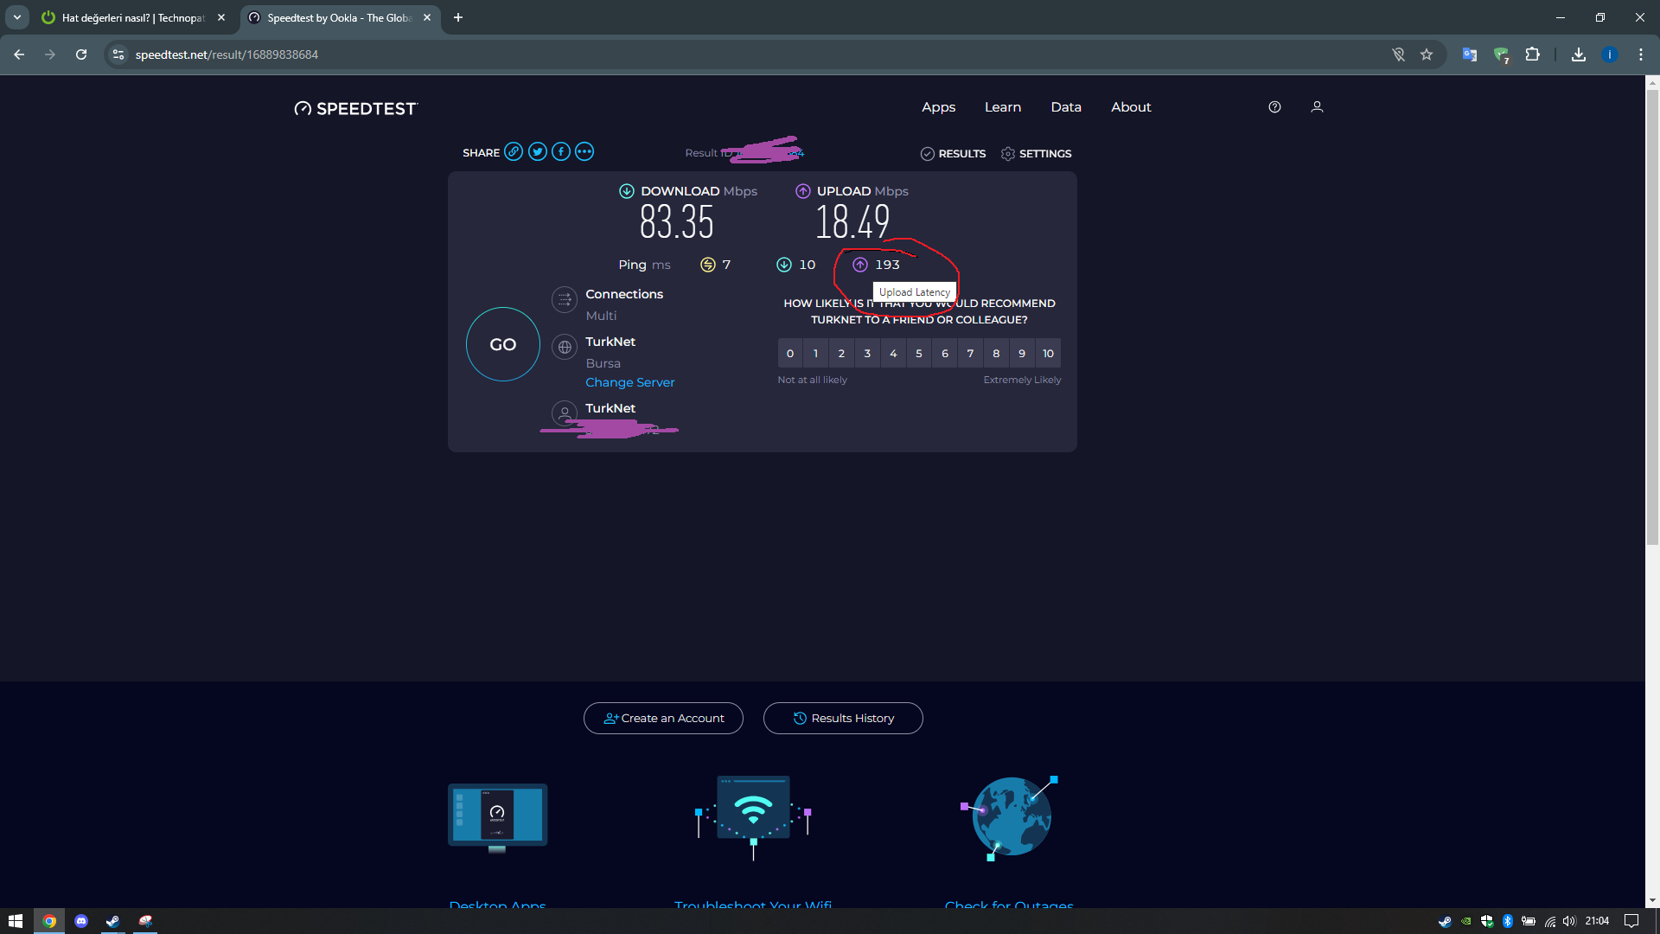This screenshot has height=934, width=1660.
Task: Click the download latency arrow icon
Action: click(x=784, y=265)
